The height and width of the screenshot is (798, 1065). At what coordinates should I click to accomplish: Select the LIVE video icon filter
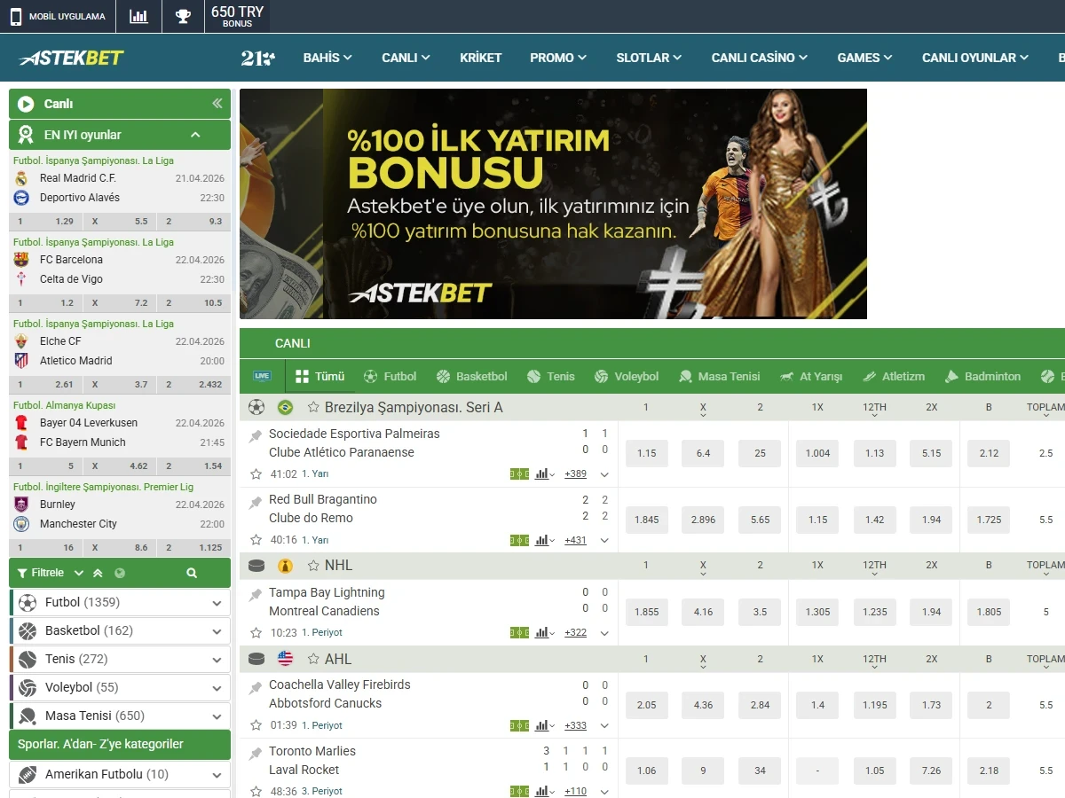point(262,376)
